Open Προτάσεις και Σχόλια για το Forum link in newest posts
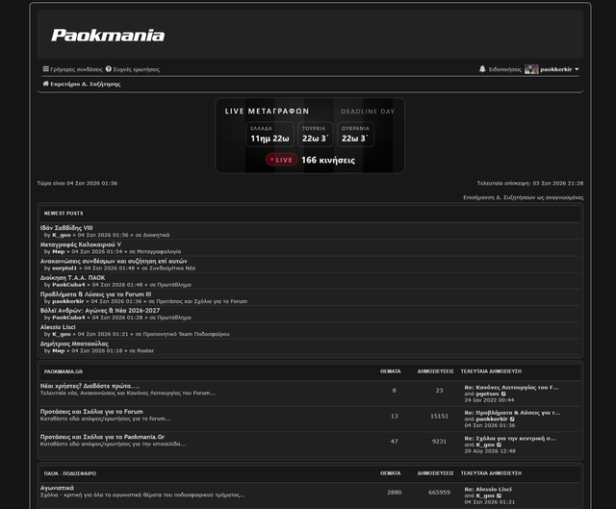This screenshot has width=616, height=509. [x=201, y=301]
